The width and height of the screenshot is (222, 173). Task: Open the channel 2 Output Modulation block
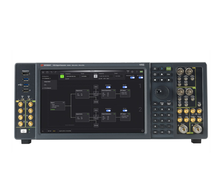108,117
